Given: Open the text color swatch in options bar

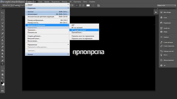Looking at the screenshot, I should 88,5.
